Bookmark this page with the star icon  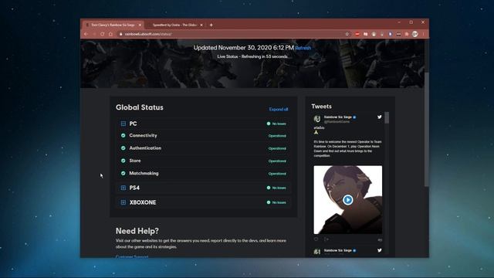pyautogui.click(x=347, y=34)
